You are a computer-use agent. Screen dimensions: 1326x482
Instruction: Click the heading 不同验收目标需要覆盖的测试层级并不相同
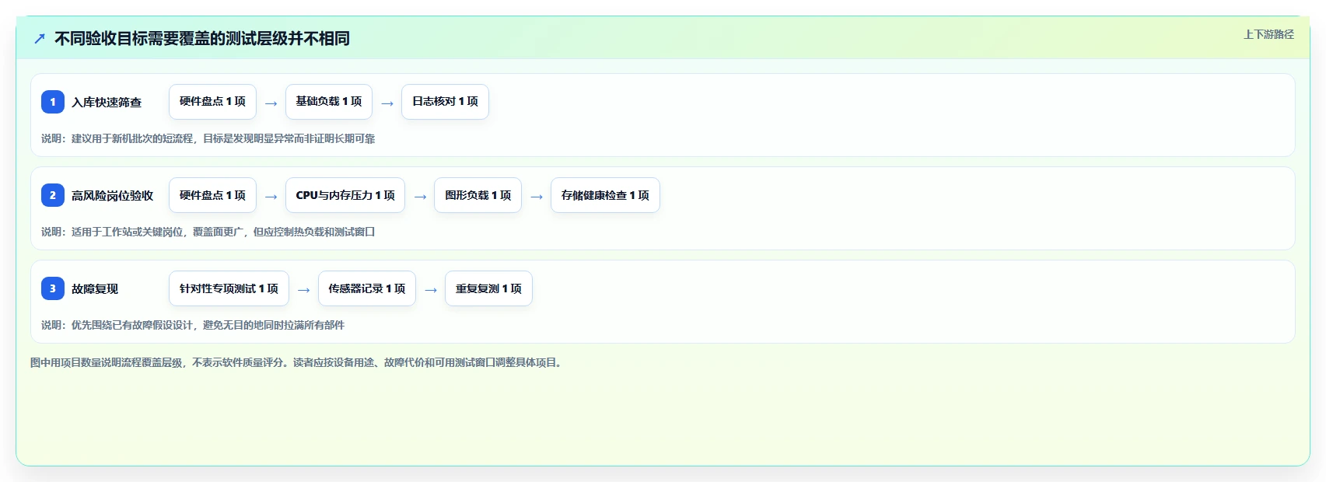[202, 38]
